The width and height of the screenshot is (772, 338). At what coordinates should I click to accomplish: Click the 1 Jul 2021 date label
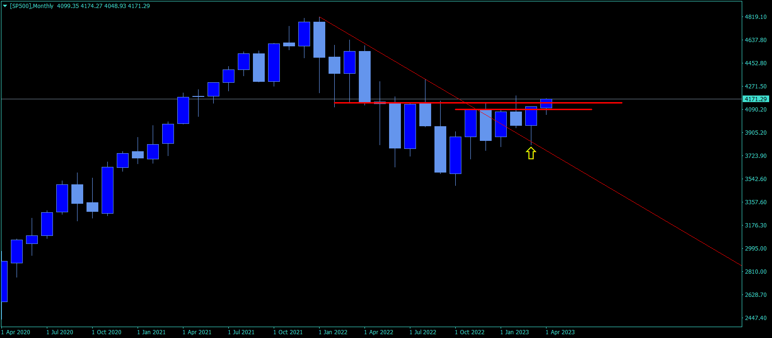coord(241,332)
